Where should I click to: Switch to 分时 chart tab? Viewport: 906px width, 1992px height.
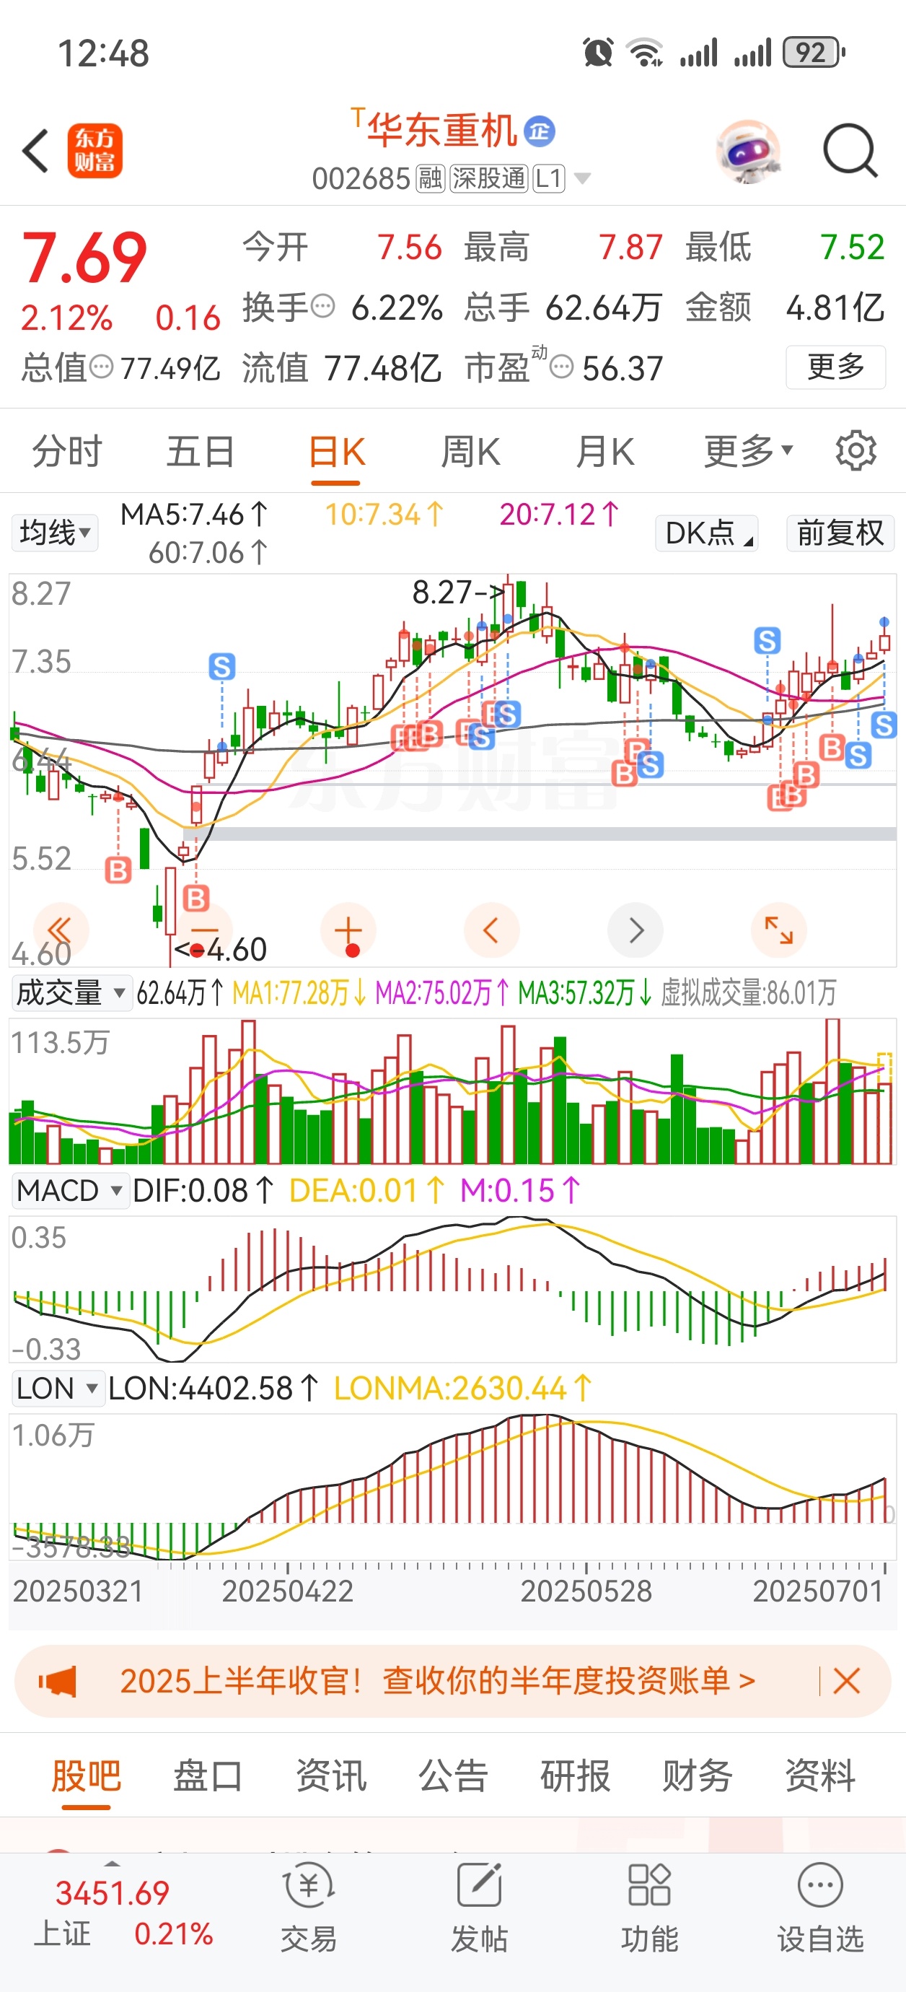66,452
